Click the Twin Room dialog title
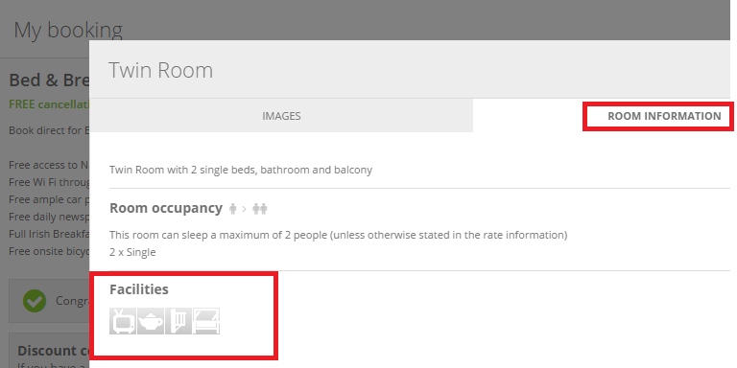 [161, 70]
